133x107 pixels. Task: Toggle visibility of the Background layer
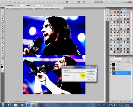click(x=111, y=73)
